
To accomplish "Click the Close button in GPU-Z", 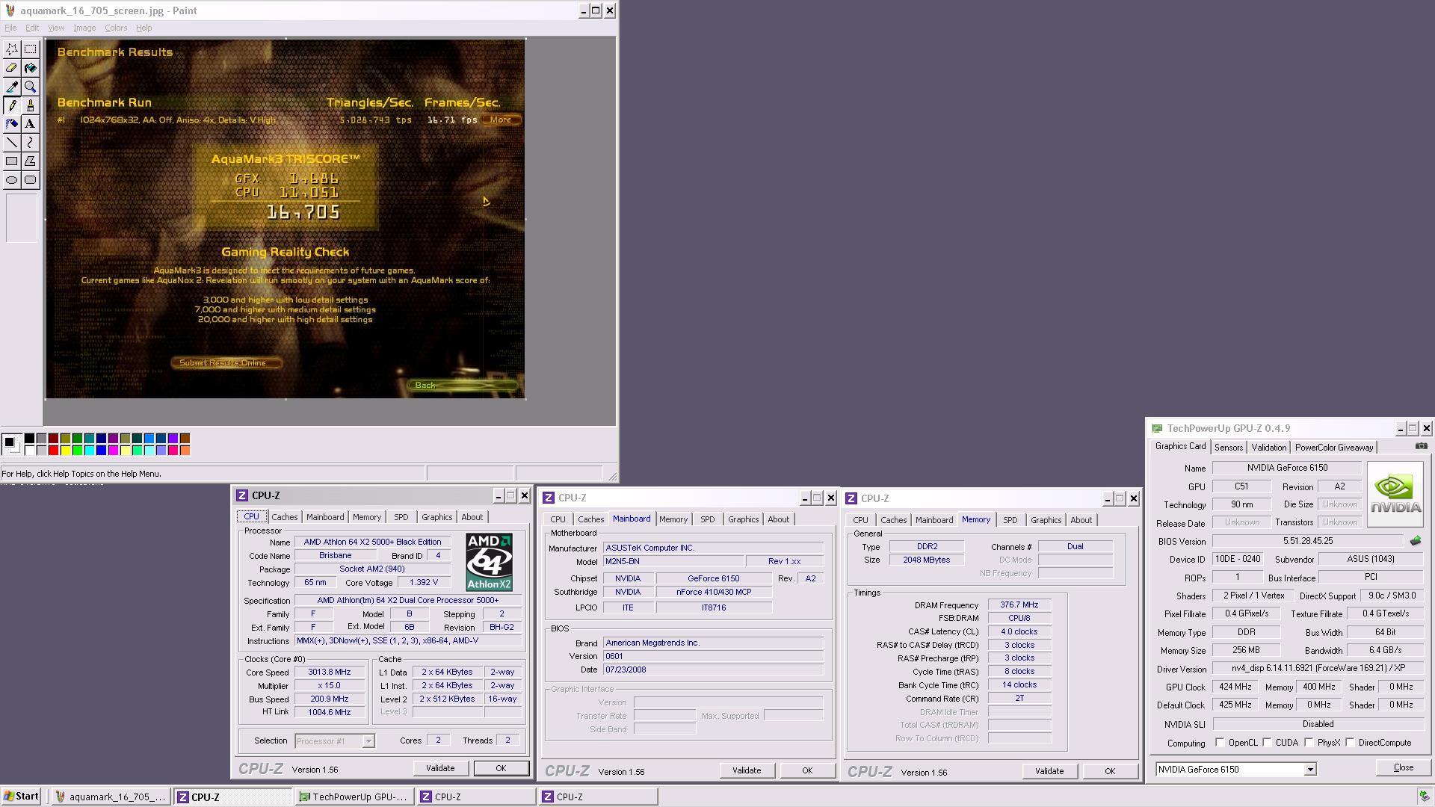I will (x=1403, y=768).
